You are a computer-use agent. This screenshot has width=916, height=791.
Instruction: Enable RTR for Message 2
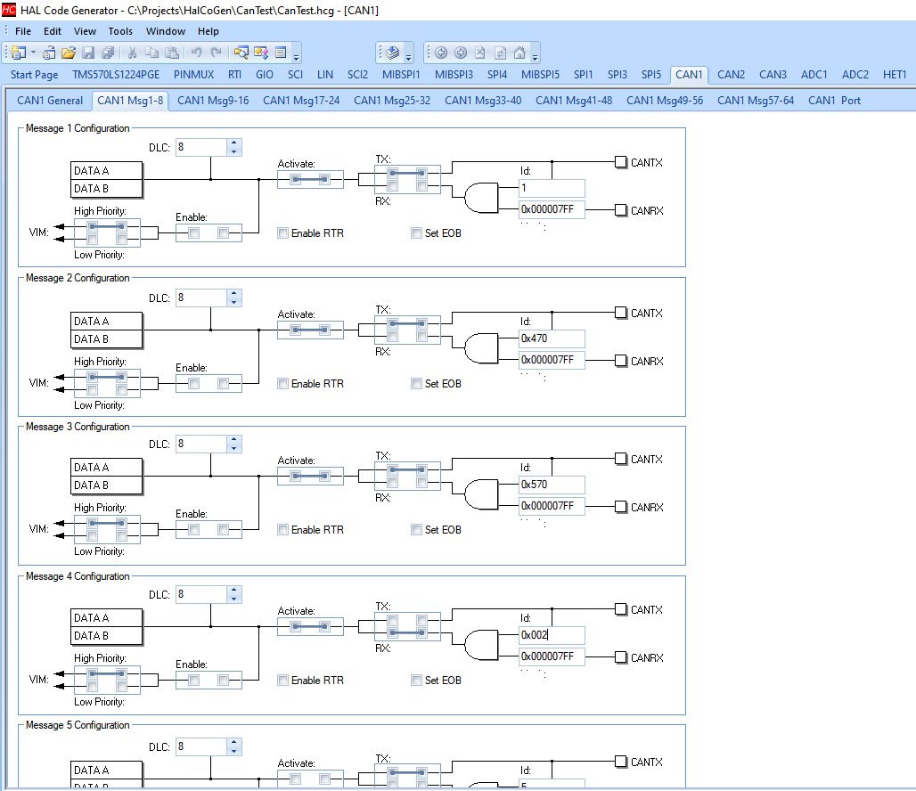pos(283,384)
